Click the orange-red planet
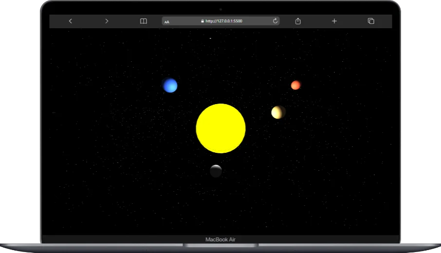Image resolution: width=441 pixels, height=253 pixels. coord(295,85)
